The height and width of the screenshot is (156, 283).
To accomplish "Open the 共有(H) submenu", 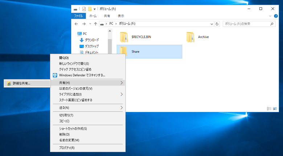I will click(x=88, y=83).
